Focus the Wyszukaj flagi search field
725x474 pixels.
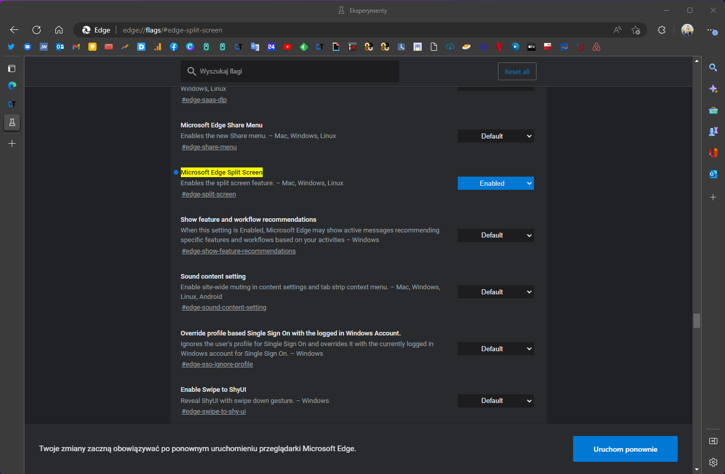(x=295, y=72)
